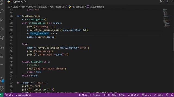The image size is (174, 97).
Task: Go to line via Ln 41, Col 11
Action: [x=85, y=95]
